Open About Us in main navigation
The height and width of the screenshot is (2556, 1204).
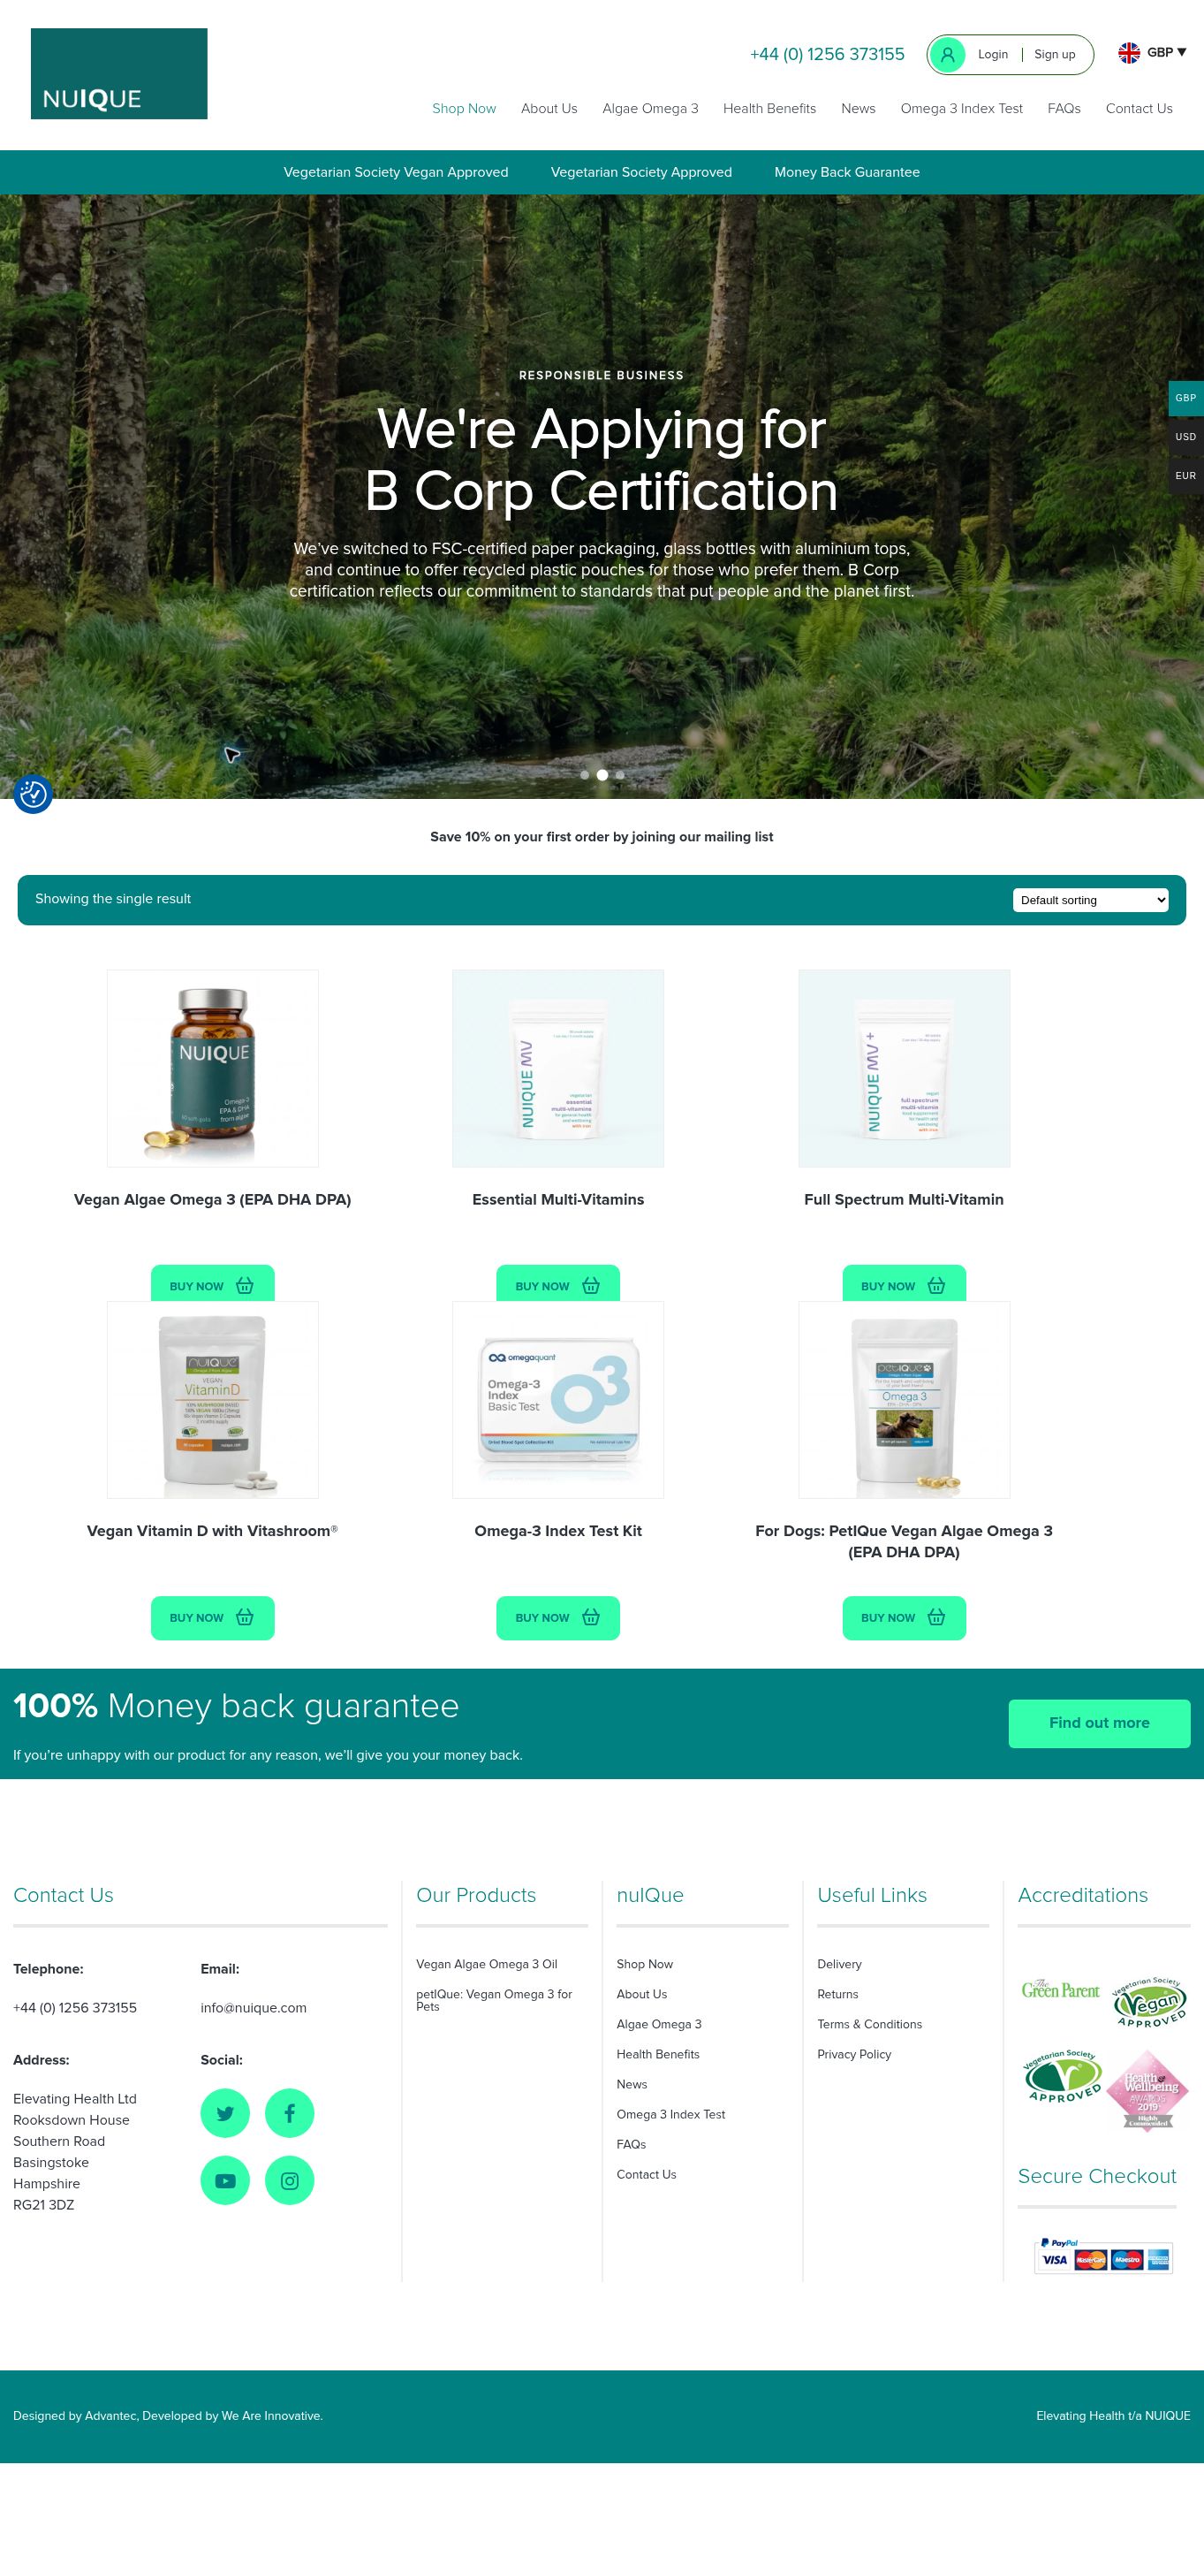point(549,108)
